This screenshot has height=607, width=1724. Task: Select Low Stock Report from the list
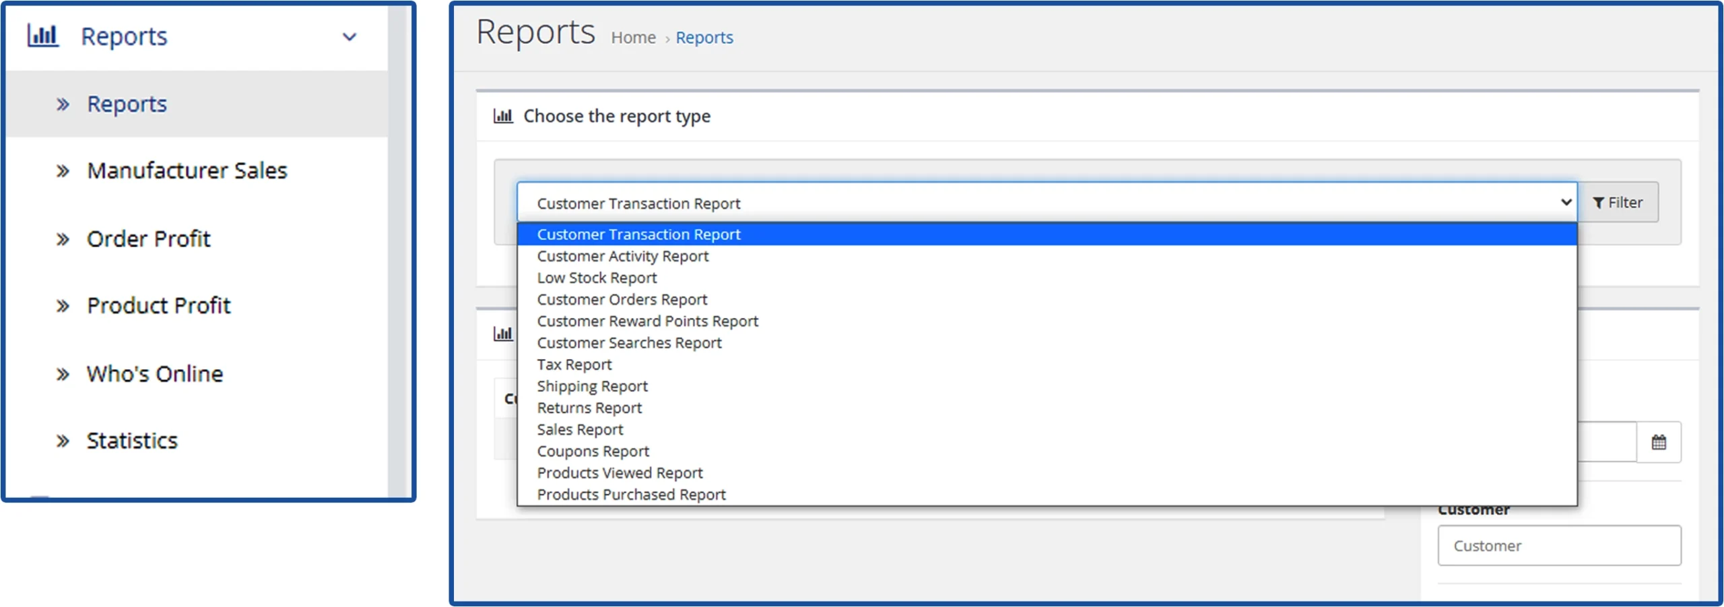click(597, 278)
